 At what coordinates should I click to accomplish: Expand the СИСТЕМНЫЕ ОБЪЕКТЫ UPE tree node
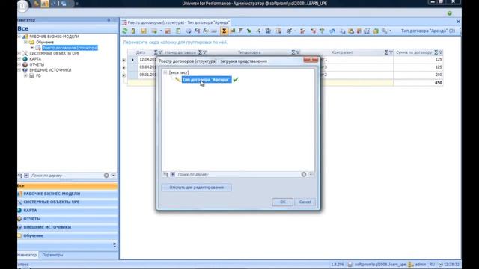[19, 53]
